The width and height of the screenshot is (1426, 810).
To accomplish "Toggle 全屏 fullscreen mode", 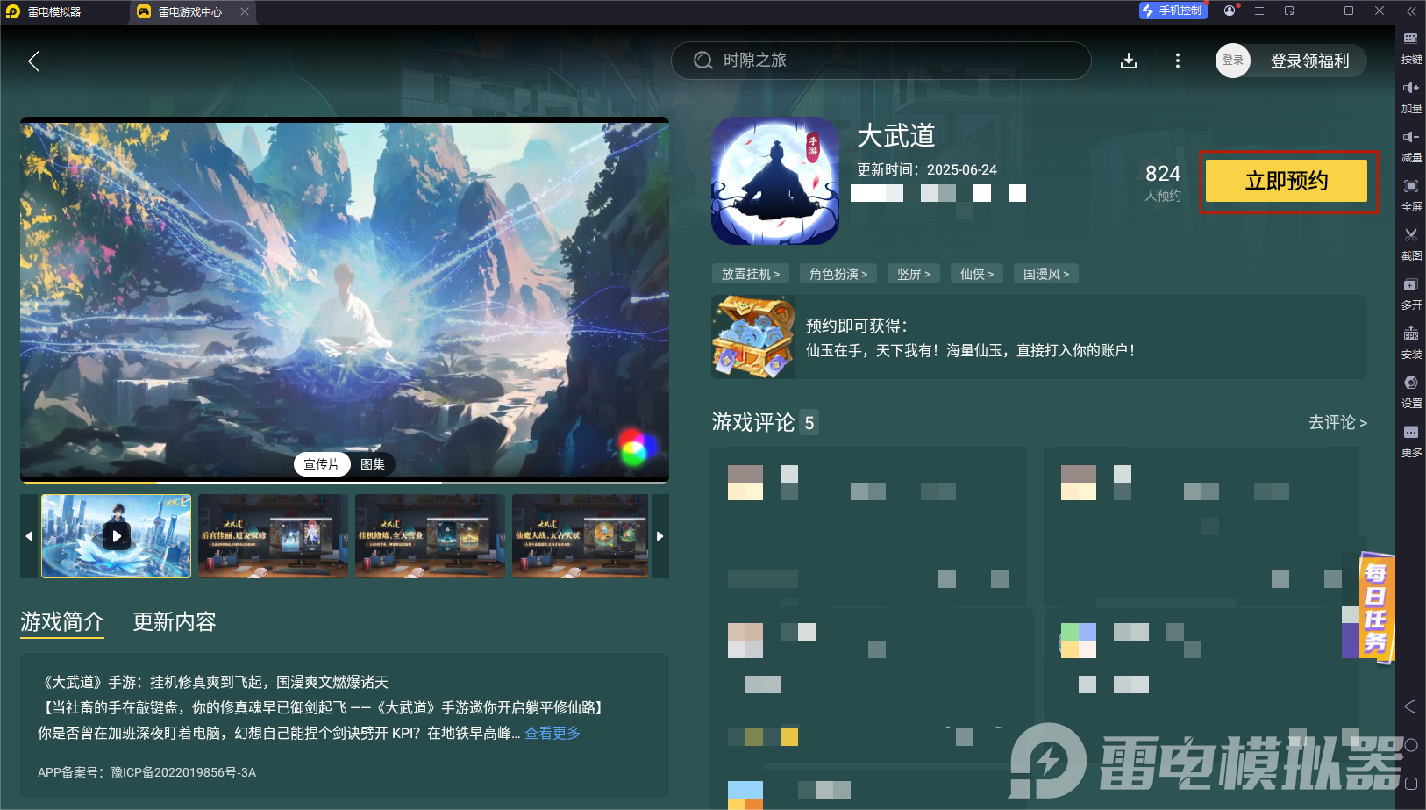I will click(x=1411, y=196).
